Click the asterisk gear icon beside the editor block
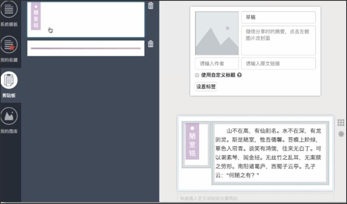 341,134
